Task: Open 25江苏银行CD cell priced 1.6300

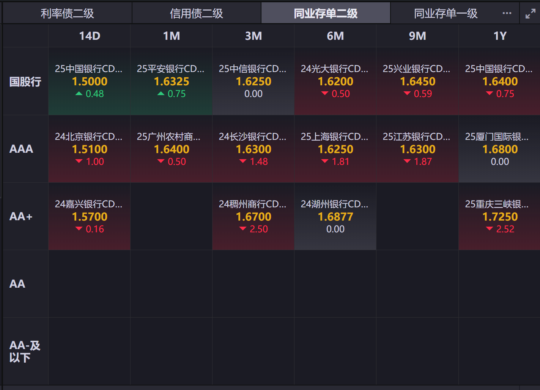Action: click(417, 149)
